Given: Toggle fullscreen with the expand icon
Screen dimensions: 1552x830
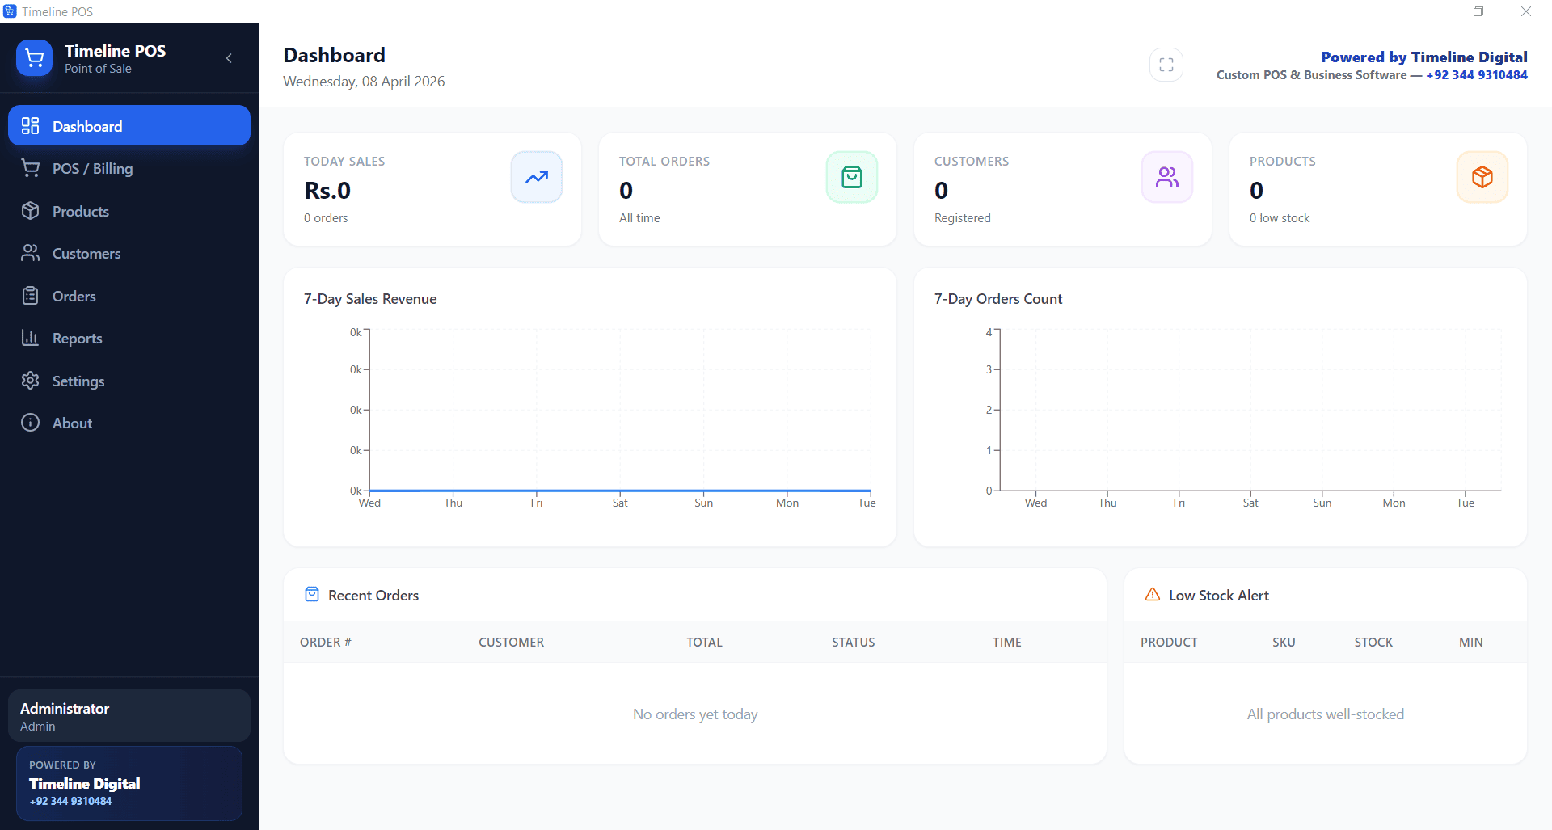Looking at the screenshot, I should [1166, 64].
